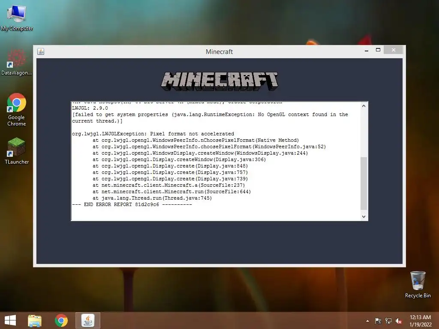
Task: Launch Google Chrome from desktop shortcut
Action: tap(17, 110)
